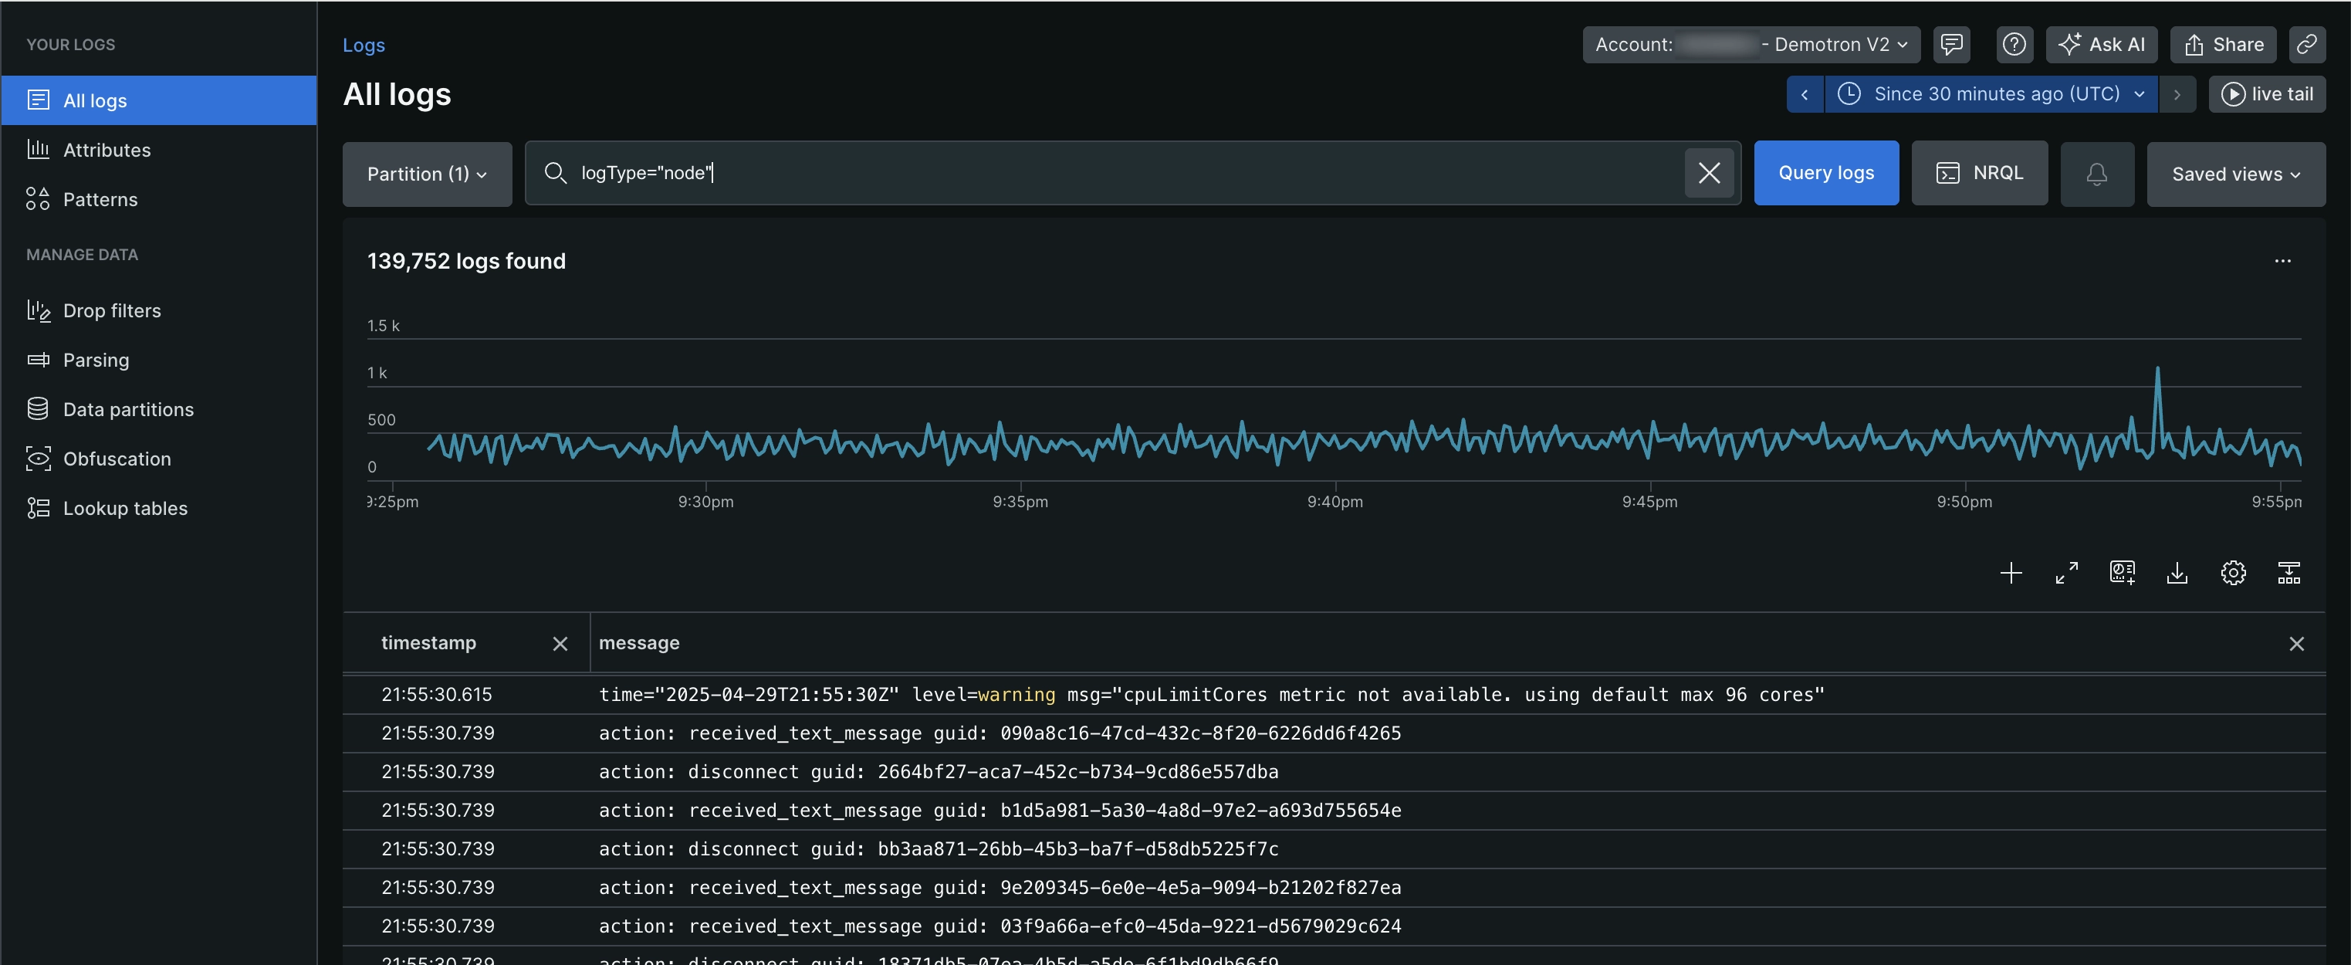This screenshot has height=965, width=2351.
Task: Copy permalink using the link icon
Action: tap(2306, 45)
